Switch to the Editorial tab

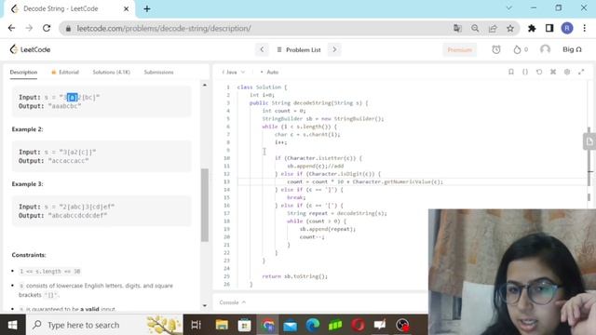click(65, 73)
